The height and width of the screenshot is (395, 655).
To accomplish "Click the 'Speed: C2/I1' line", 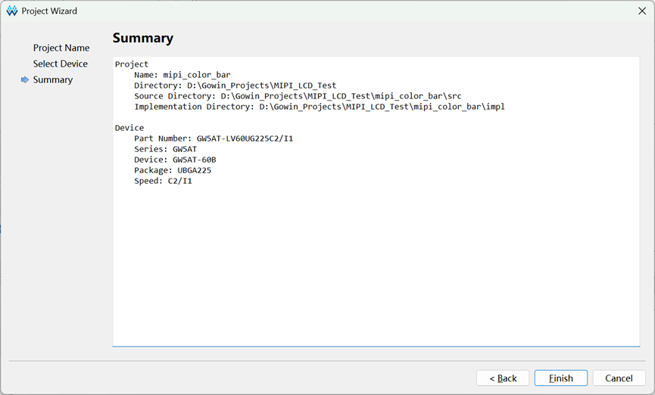I will pyautogui.click(x=163, y=181).
